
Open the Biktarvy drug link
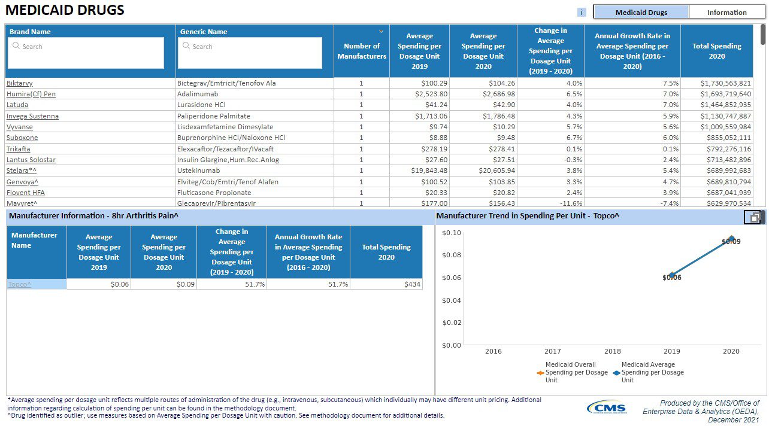point(21,83)
